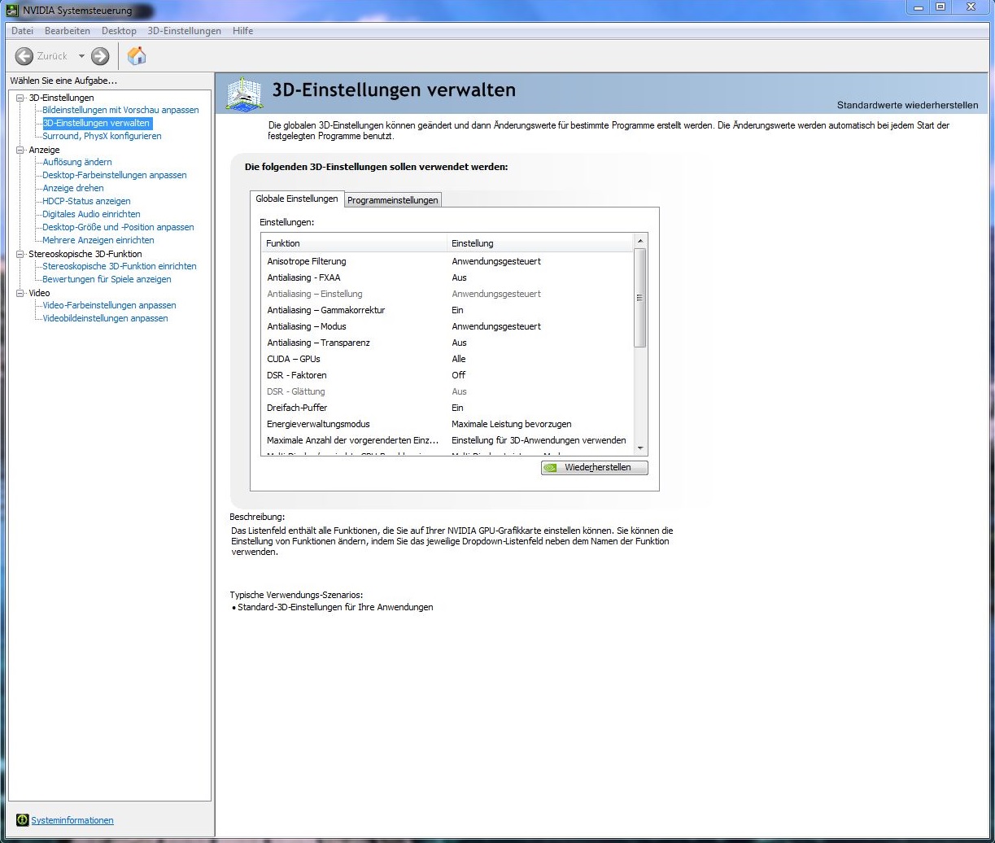Viewport: 995px width, 843px height.
Task: Open the Datei menu
Action: pos(22,31)
